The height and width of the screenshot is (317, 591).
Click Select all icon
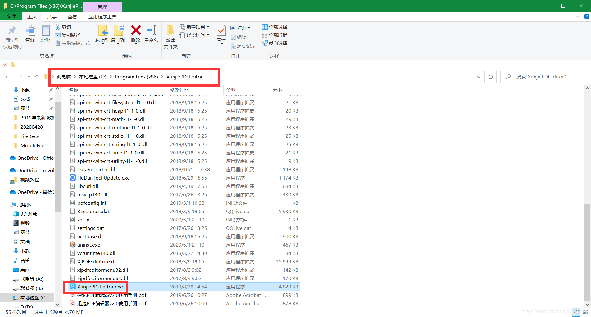coord(265,27)
